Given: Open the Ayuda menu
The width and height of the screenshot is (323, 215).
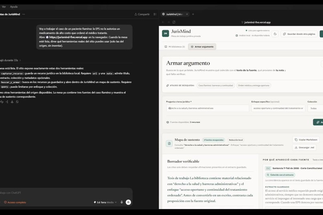Looking at the screenshot, I should point(14,6).
